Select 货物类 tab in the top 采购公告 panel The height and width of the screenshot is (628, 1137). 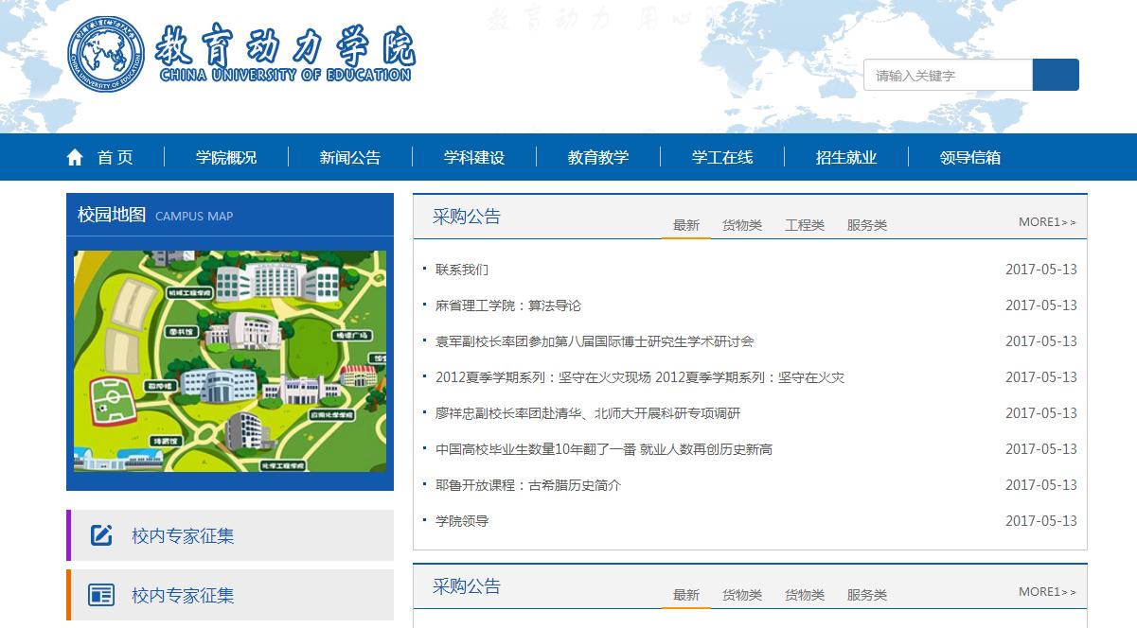[742, 225]
